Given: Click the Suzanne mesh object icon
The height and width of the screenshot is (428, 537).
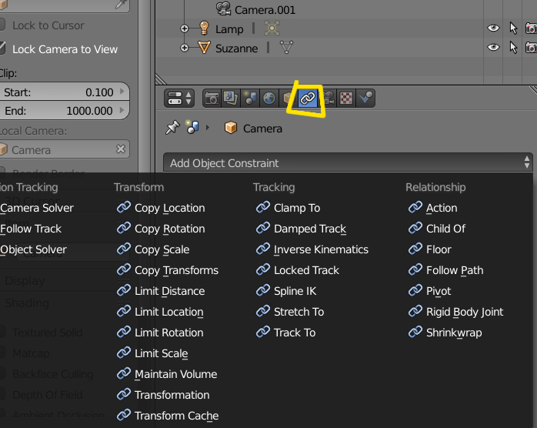Looking at the screenshot, I should click(204, 47).
